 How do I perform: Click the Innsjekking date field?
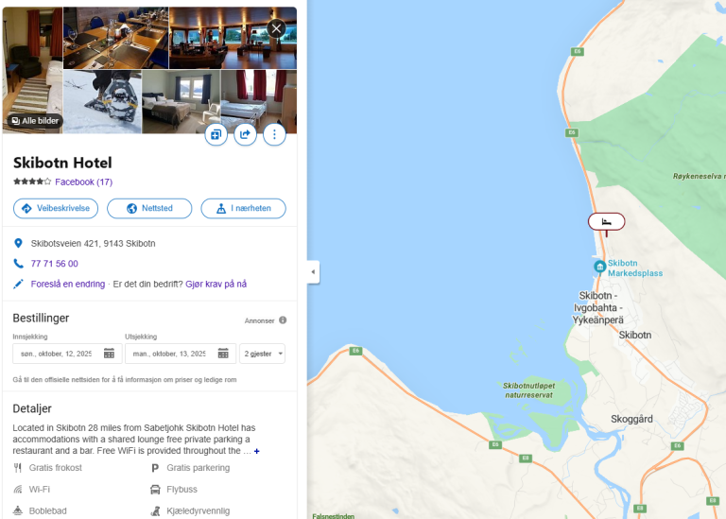point(68,354)
